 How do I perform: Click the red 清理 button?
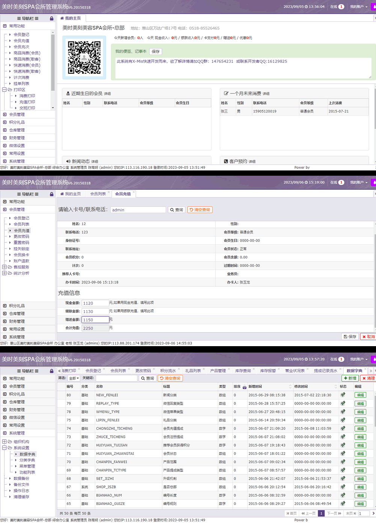coord(368,378)
